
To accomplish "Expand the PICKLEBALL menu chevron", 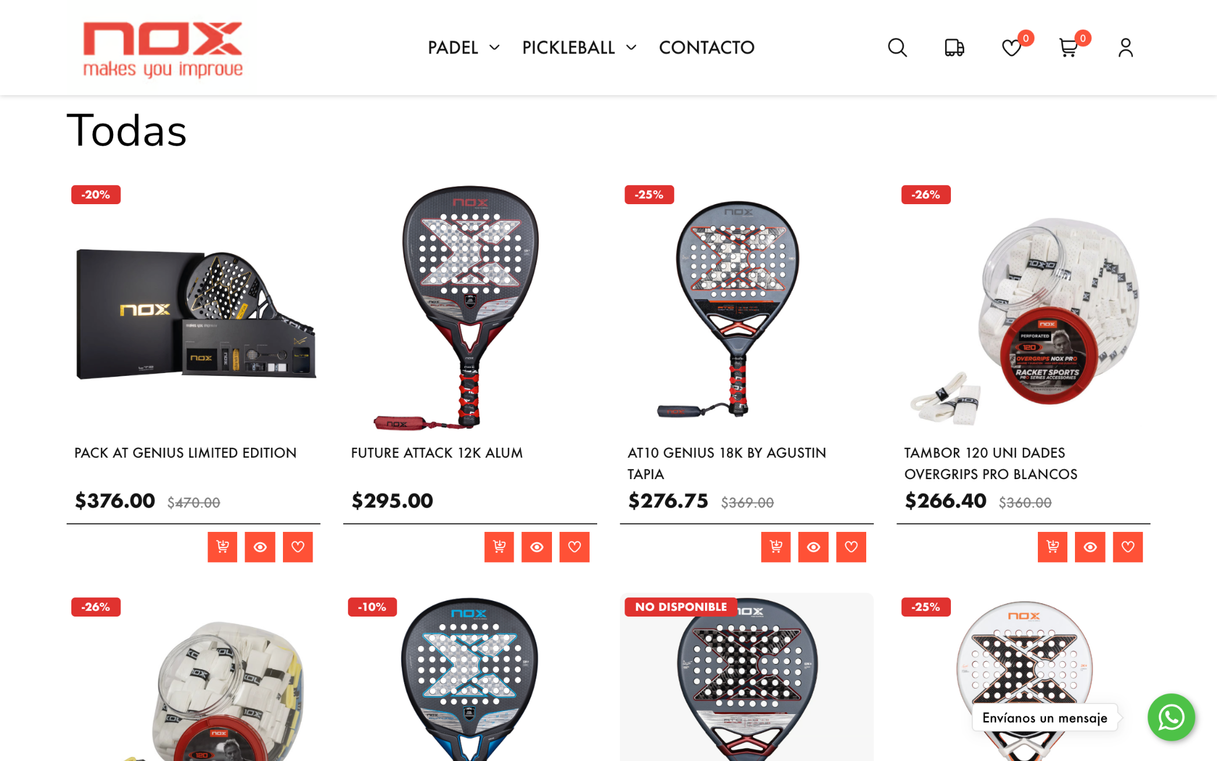I will click(x=631, y=48).
